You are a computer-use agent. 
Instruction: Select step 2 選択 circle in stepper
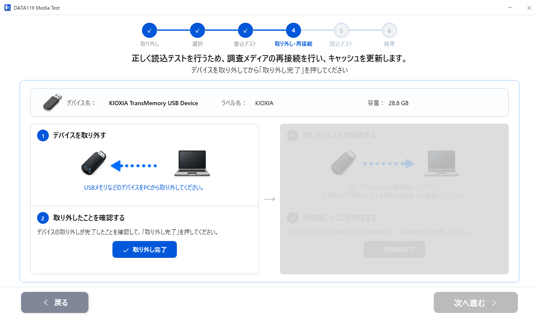(x=197, y=30)
